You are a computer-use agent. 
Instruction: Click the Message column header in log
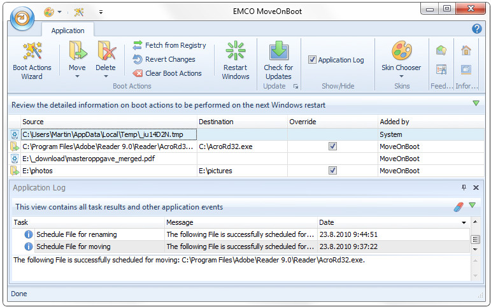click(x=241, y=222)
